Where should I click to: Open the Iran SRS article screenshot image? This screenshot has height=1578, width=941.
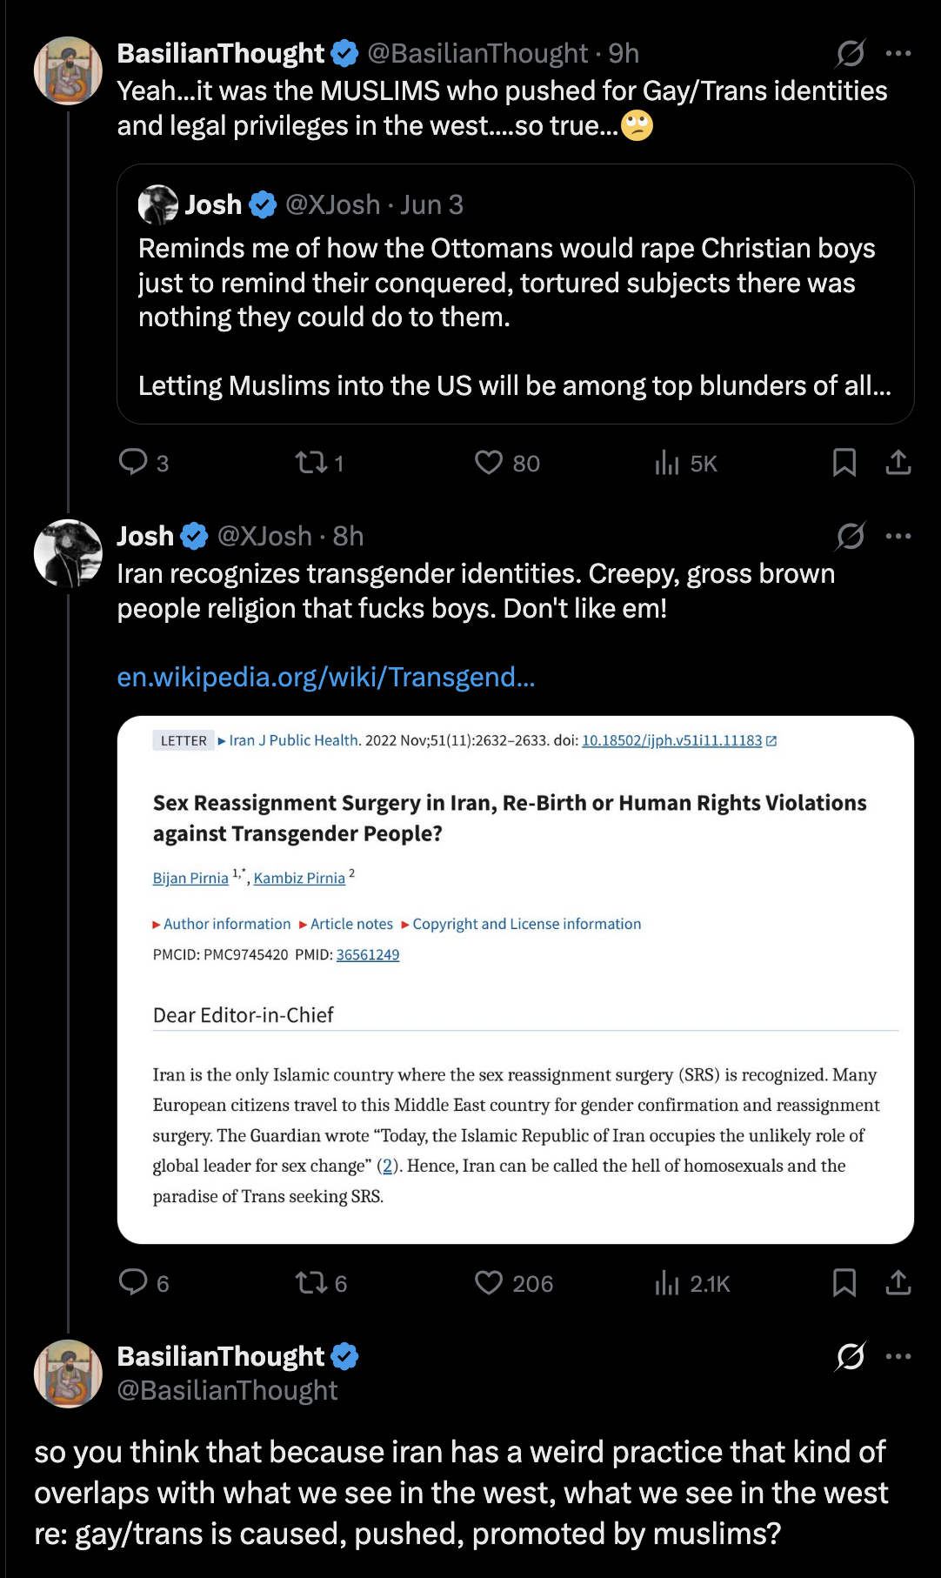[516, 980]
